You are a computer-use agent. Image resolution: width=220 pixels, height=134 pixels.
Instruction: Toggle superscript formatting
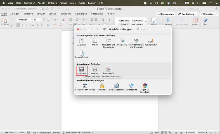(x=42, y=25)
